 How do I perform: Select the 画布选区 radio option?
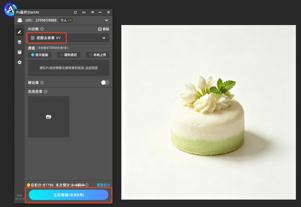tap(68, 55)
